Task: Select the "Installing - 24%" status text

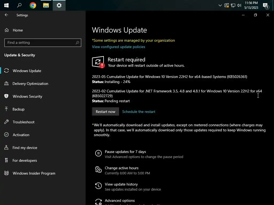Action: (117, 82)
